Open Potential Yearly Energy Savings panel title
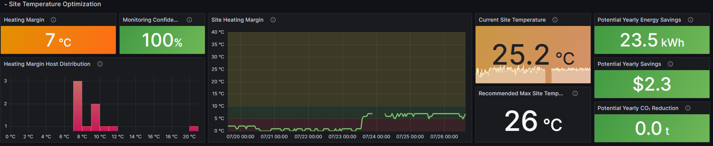 point(639,20)
